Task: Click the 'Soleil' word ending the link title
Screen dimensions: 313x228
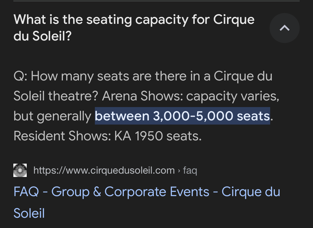Action: 29,213
